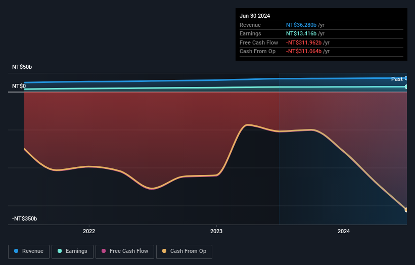415x265 pixels.
Task: Click the Past label on chart
Action: tap(397, 79)
